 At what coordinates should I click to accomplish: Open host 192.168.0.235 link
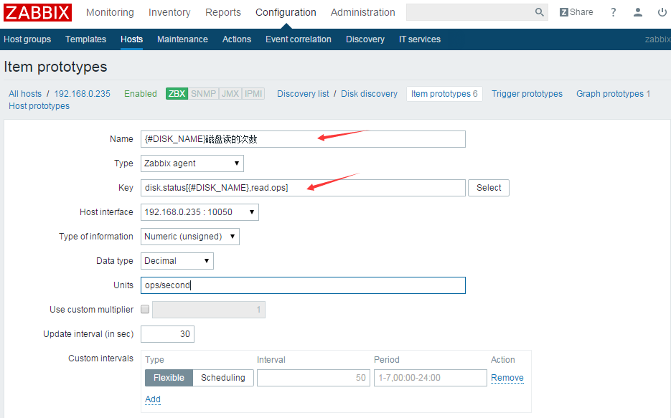point(82,94)
